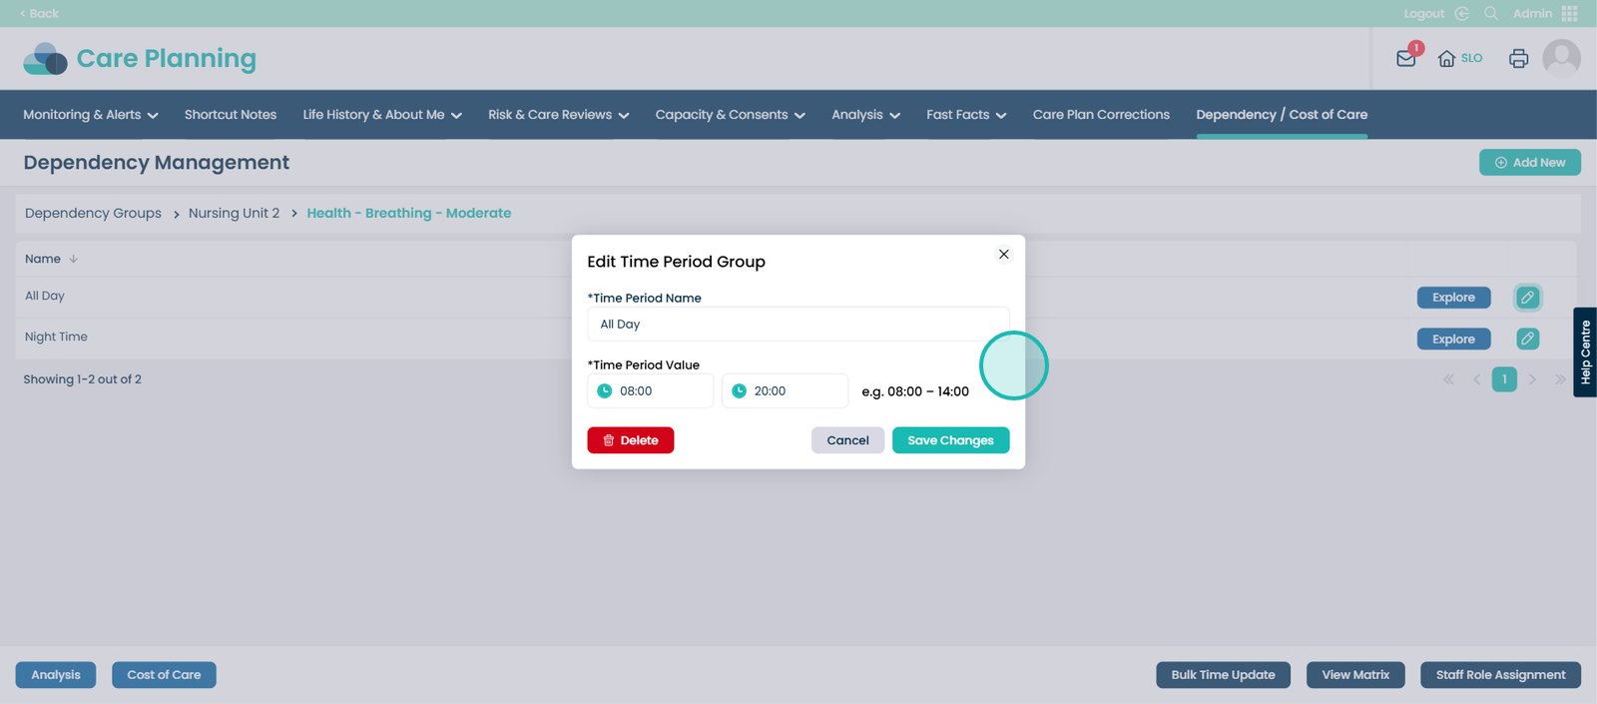
Task: Click the edit pencil icon for Night Time
Action: pos(1527,339)
